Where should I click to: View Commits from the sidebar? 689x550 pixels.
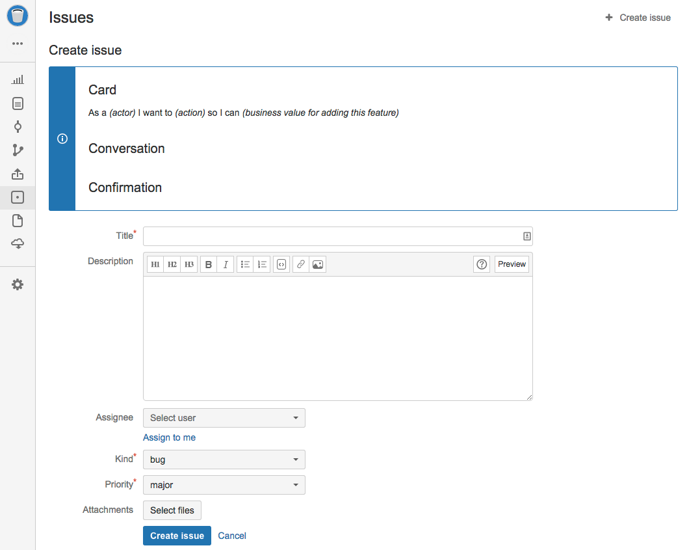[18, 126]
